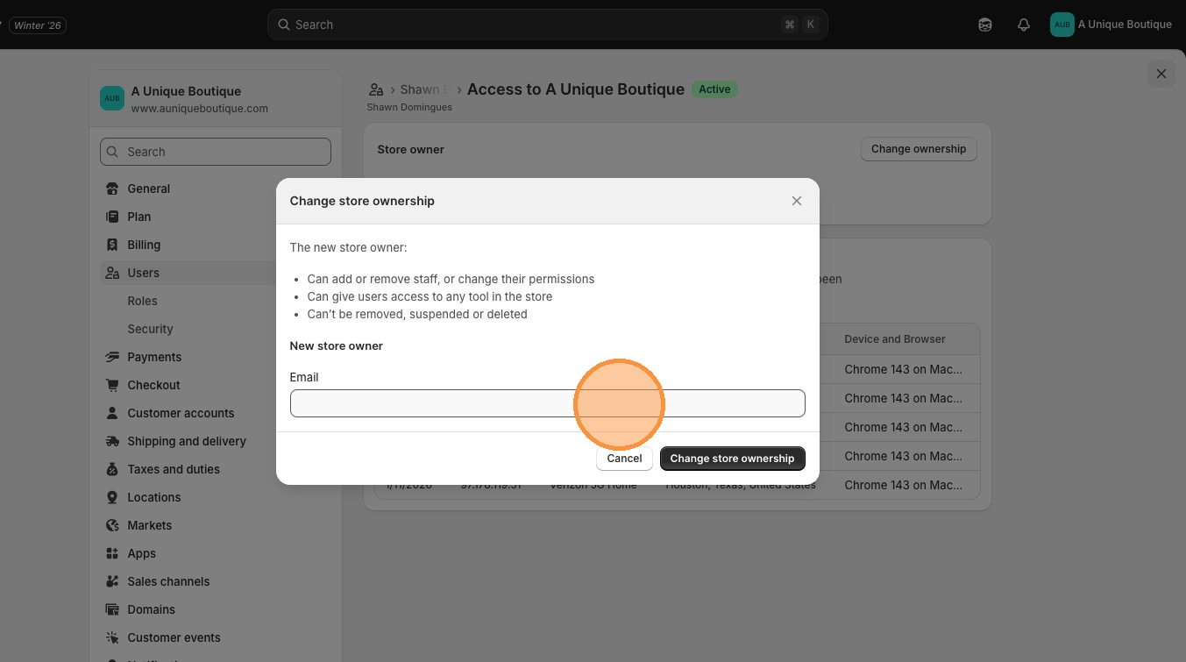1186x662 pixels.
Task: Click Cancel in ownership dialog
Action: tap(624, 459)
